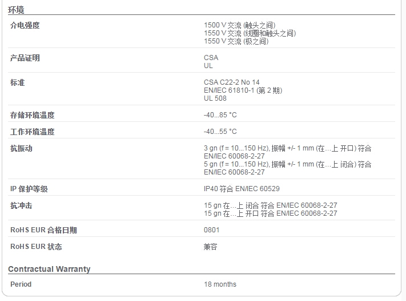
Task: Click the RoHS EUR 状态 value 兼容
Action: pyautogui.click(x=210, y=247)
